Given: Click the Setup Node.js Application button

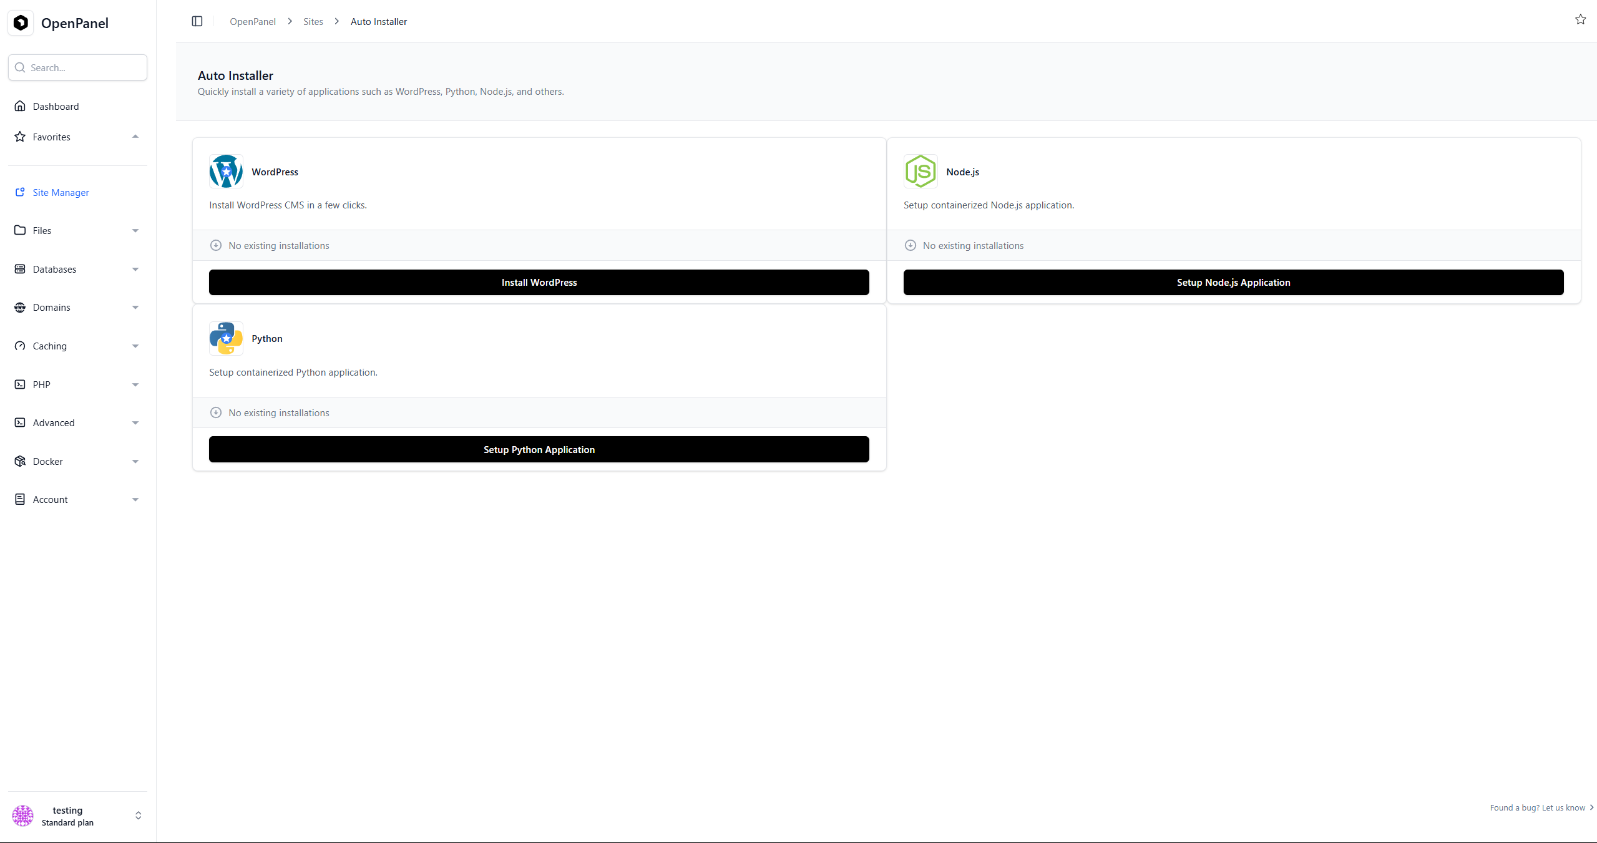Looking at the screenshot, I should 1233,282.
